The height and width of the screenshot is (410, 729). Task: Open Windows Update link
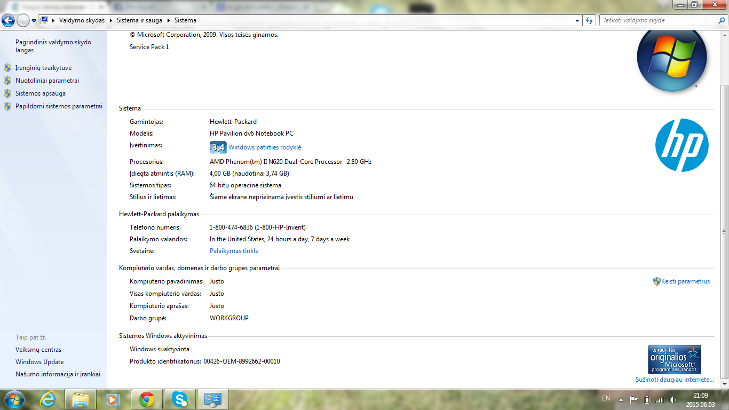click(x=39, y=362)
